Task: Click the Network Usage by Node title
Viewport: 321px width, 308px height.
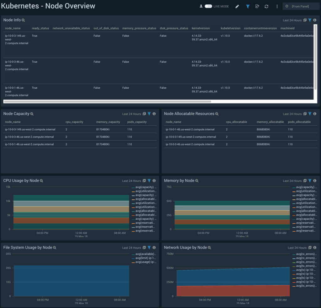Action: tap(185, 248)
